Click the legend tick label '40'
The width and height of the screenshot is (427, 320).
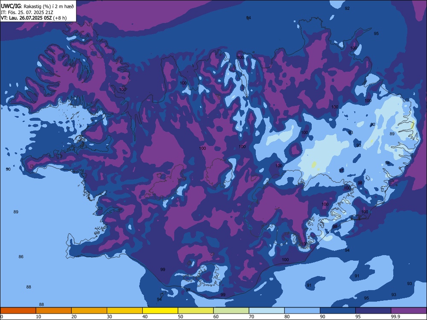(145, 317)
